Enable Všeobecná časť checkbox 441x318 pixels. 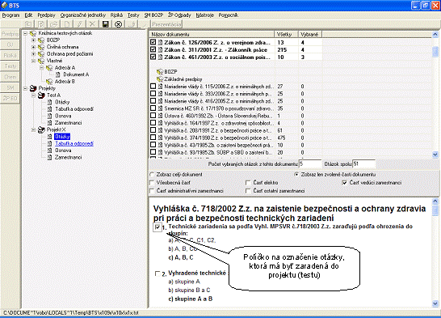click(152, 183)
